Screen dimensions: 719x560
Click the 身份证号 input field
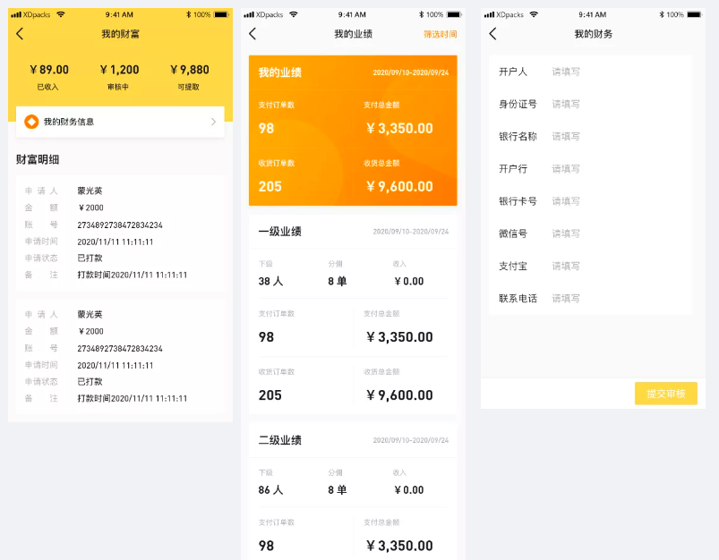click(x=618, y=104)
